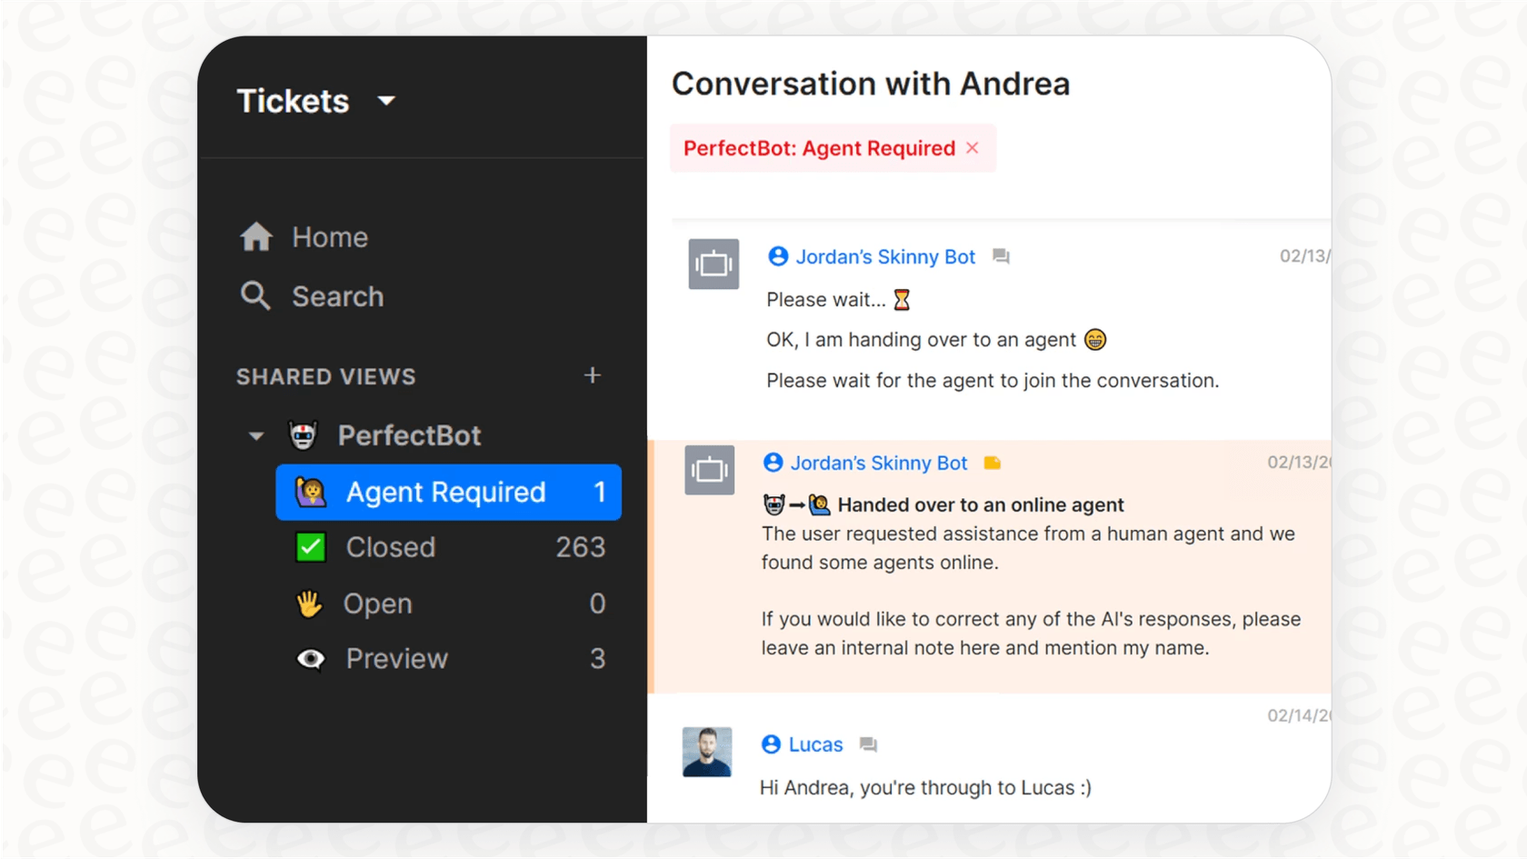1527x859 pixels.
Task: Click Lucas's profile photo
Action: point(707,752)
